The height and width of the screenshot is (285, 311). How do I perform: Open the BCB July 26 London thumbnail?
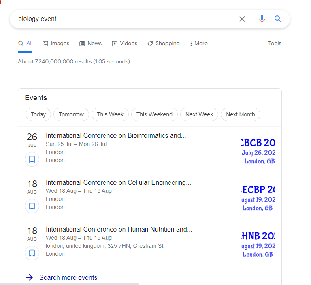pyautogui.click(x=258, y=152)
